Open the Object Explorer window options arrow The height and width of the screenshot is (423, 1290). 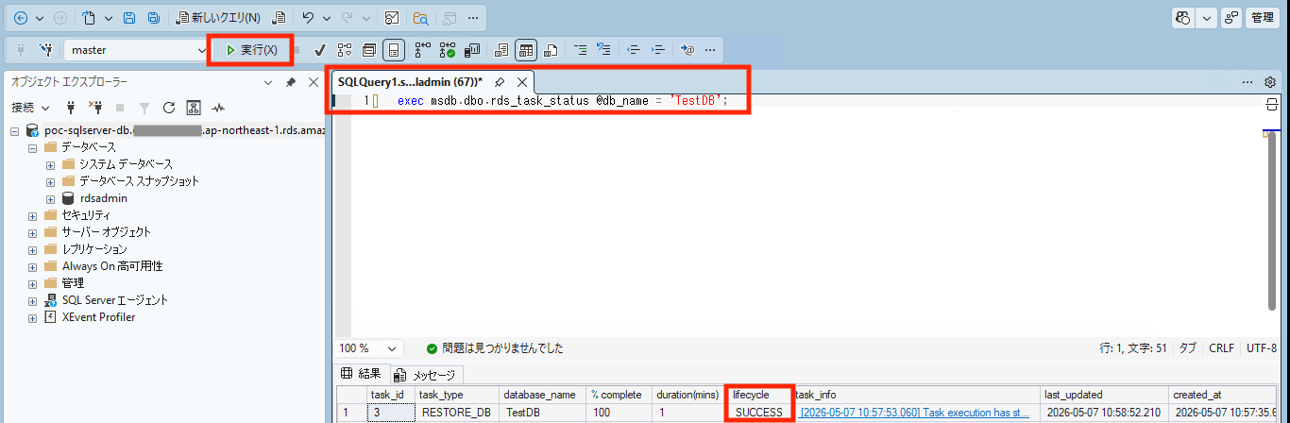tap(268, 82)
